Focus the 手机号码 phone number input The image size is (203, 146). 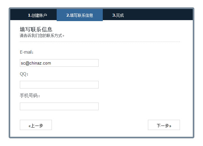tap(59, 106)
